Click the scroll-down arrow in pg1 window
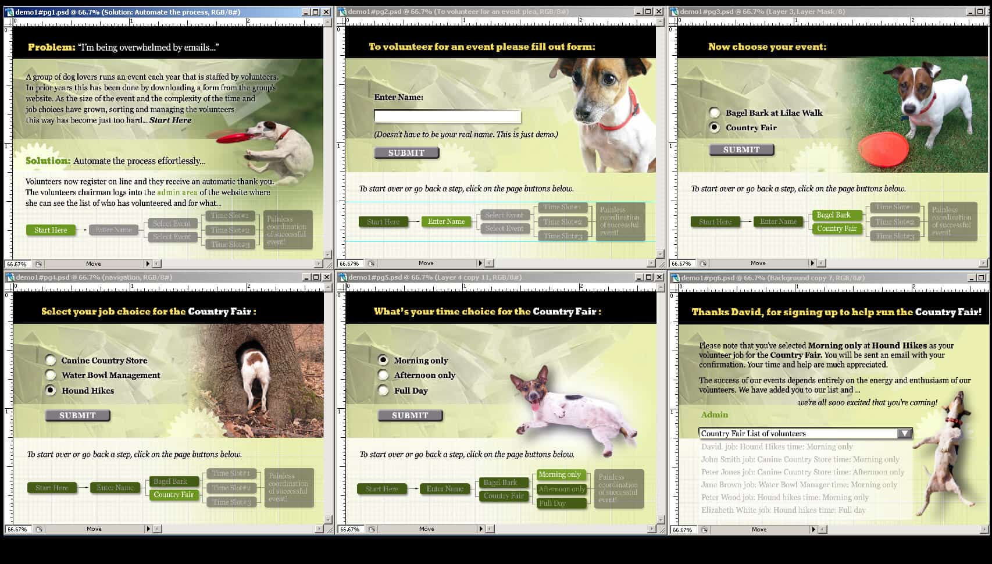 pyautogui.click(x=327, y=255)
